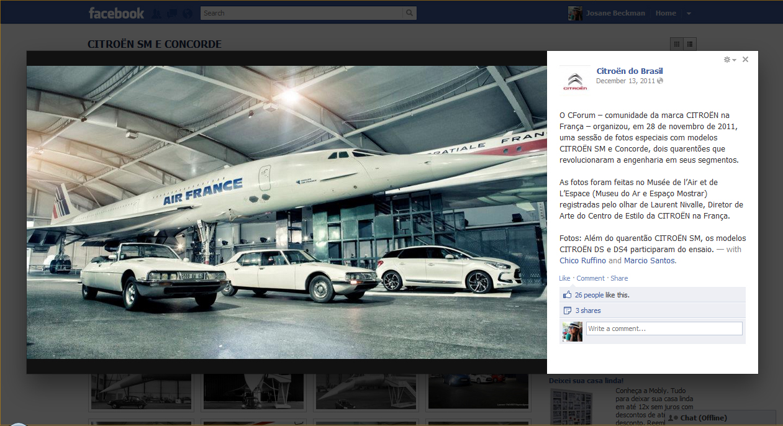
Task: Open the messages icon in the header
Action: [171, 13]
